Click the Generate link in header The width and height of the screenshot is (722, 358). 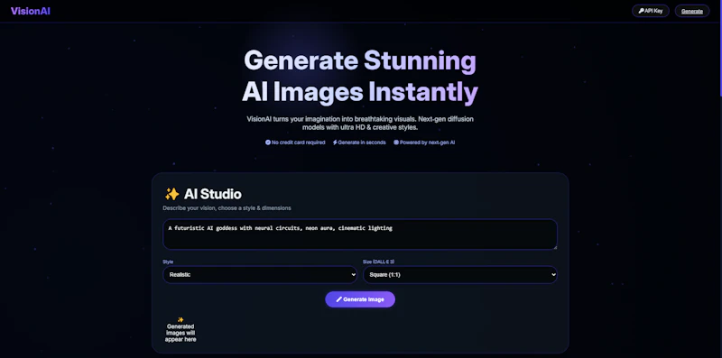click(691, 11)
